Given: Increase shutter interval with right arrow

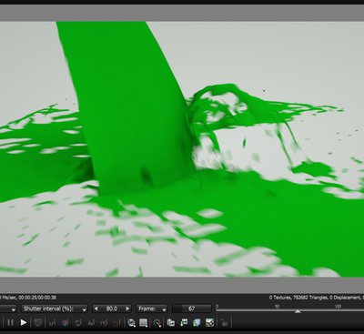Looking at the screenshot, I should click(127, 309).
